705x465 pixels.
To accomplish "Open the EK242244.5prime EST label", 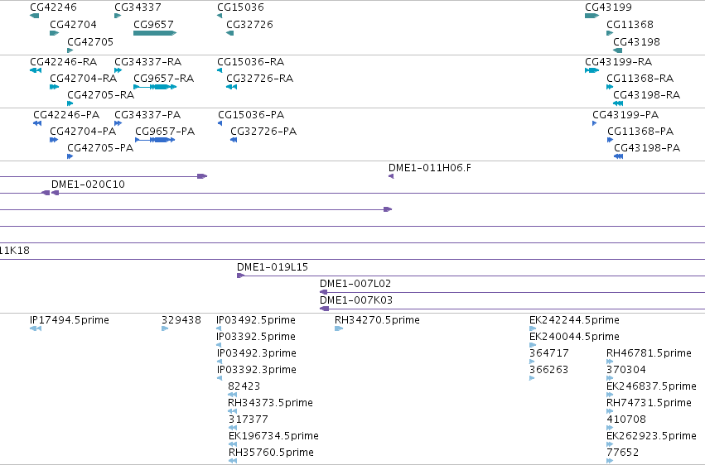I will (574, 319).
